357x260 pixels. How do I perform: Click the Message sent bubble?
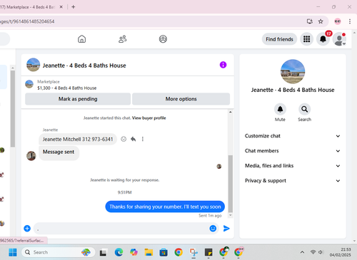coord(59,153)
